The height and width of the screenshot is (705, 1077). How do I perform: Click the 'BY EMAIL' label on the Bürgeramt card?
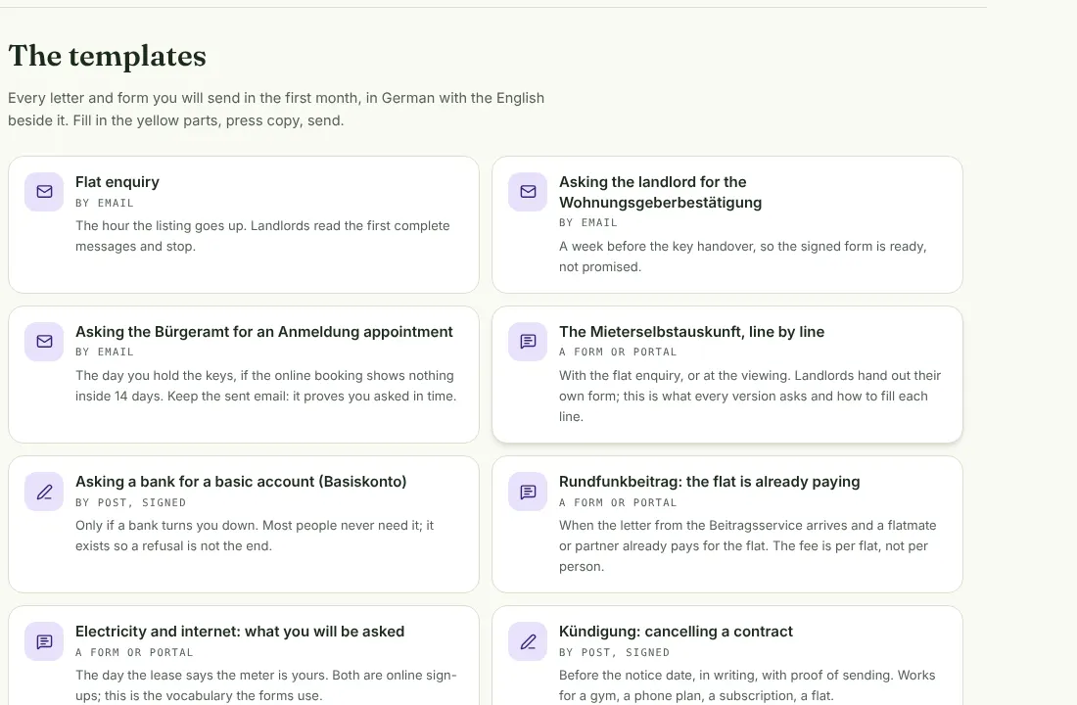tap(105, 352)
